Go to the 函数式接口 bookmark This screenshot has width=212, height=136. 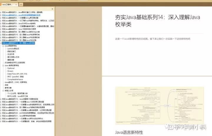pyautogui.click(x=11, y=51)
